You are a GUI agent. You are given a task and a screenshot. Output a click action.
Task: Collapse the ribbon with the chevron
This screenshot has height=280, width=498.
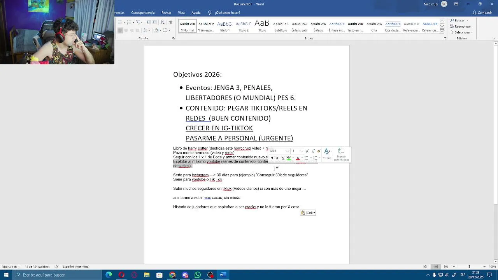(495, 38)
